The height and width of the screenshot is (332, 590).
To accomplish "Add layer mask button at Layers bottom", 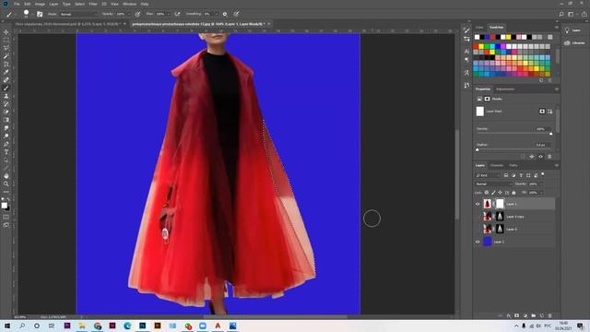I will pos(516,315).
